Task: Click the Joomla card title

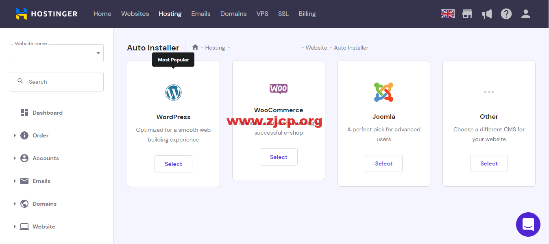Action: [383, 116]
